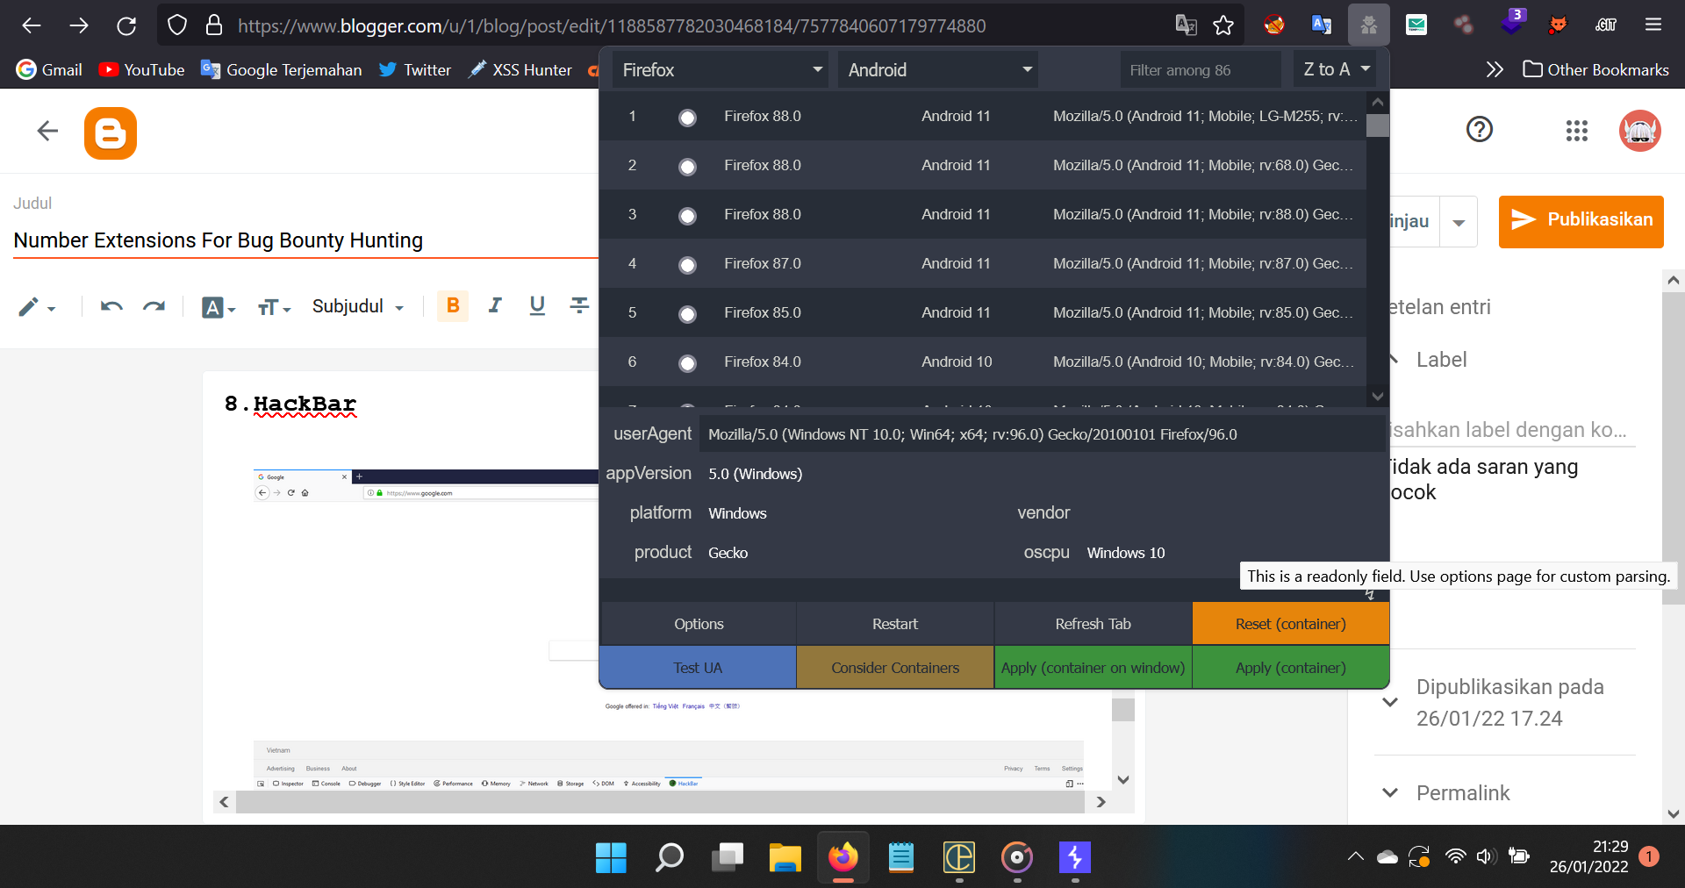Open the Firefox browser filter dropdown

pos(721,69)
